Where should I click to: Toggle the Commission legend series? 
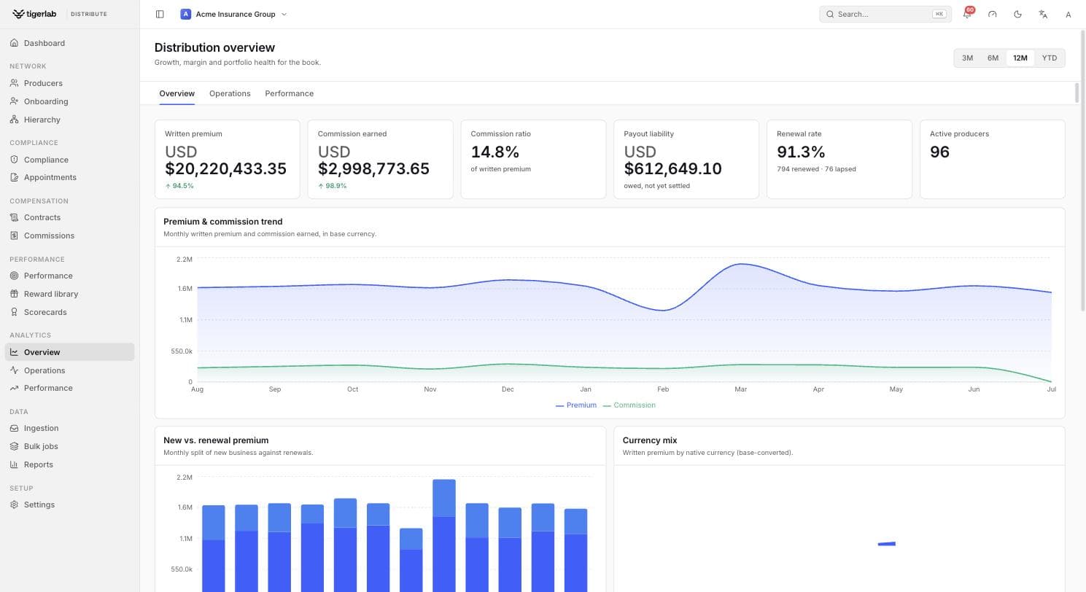(629, 405)
